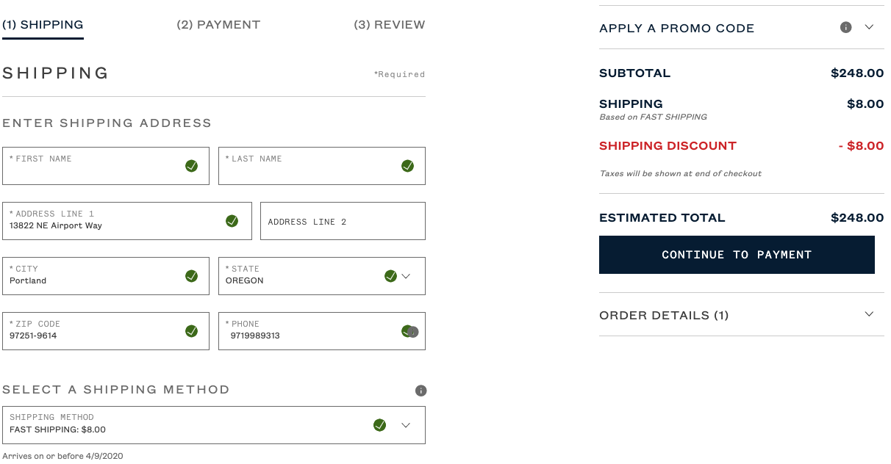Switch to the (2) Payment step
891x464 pixels.
click(x=218, y=25)
